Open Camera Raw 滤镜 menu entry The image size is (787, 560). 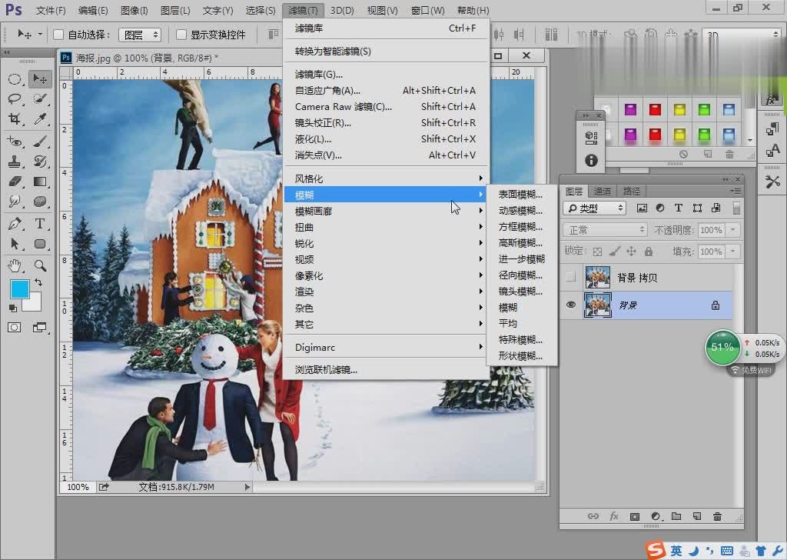pyautogui.click(x=386, y=106)
